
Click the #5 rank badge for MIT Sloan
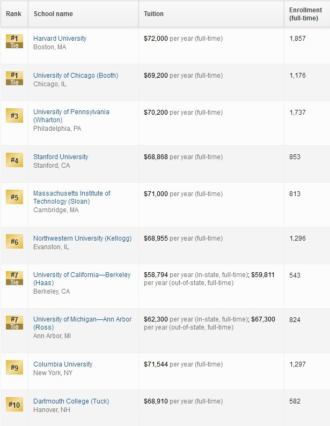click(14, 197)
